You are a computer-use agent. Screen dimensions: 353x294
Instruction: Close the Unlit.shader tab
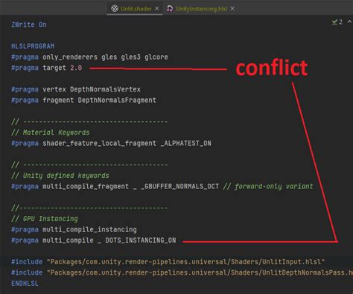pyautogui.click(x=157, y=9)
